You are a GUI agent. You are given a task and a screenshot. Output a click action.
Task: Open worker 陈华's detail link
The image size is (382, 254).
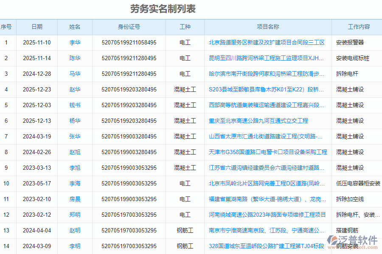(75, 58)
